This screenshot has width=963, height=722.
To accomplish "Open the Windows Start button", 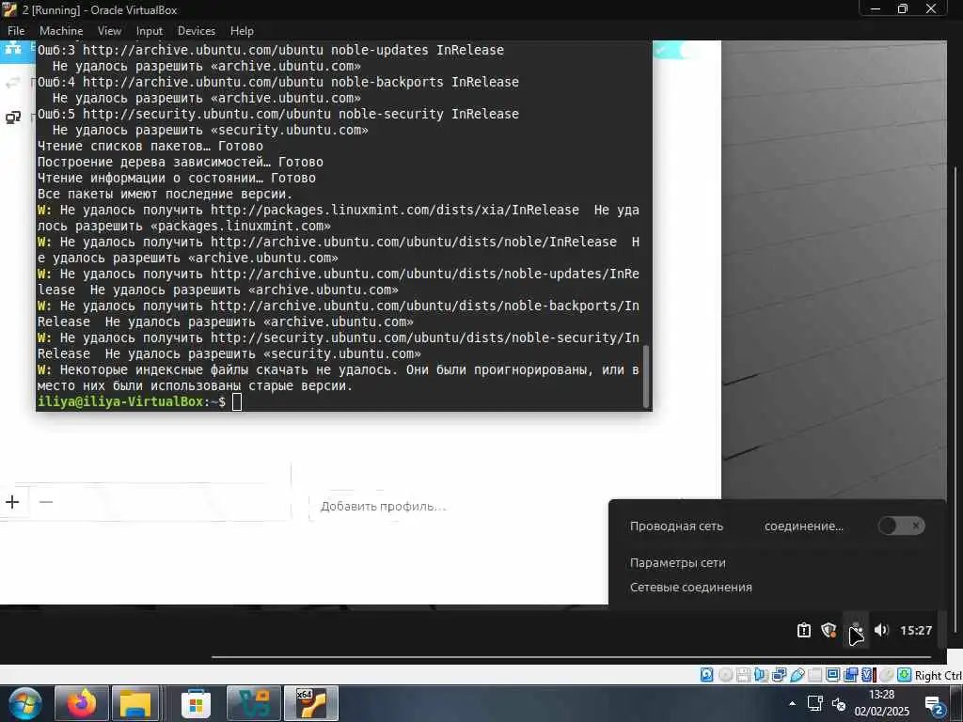I will (25, 703).
